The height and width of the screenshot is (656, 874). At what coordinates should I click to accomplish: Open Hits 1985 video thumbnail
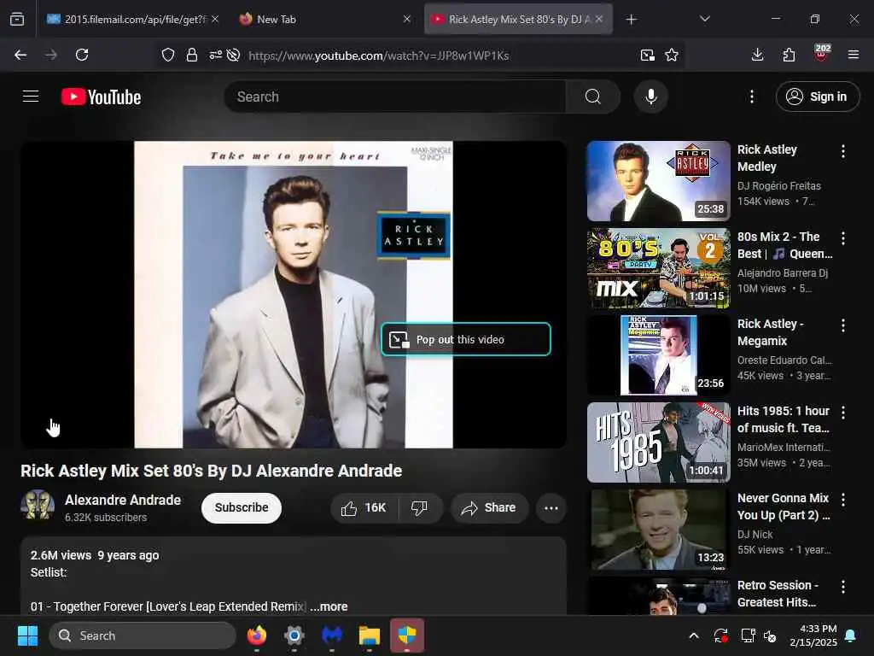pyautogui.click(x=658, y=442)
